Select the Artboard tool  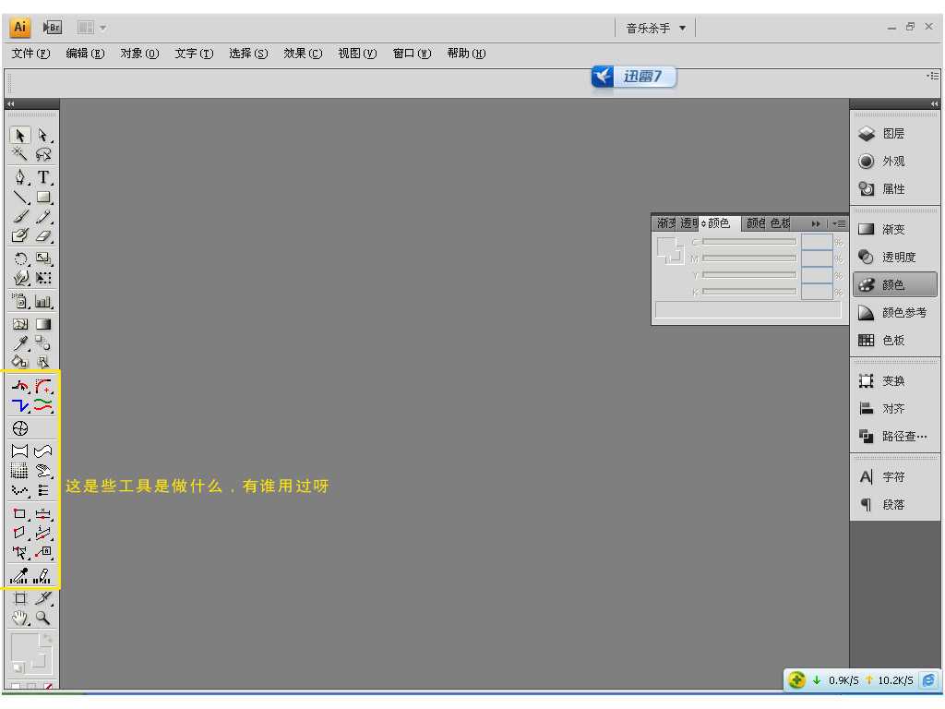click(x=20, y=598)
